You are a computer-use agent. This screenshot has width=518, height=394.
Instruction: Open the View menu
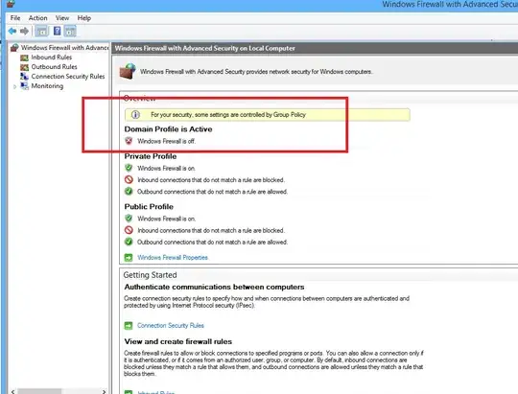pyautogui.click(x=62, y=18)
